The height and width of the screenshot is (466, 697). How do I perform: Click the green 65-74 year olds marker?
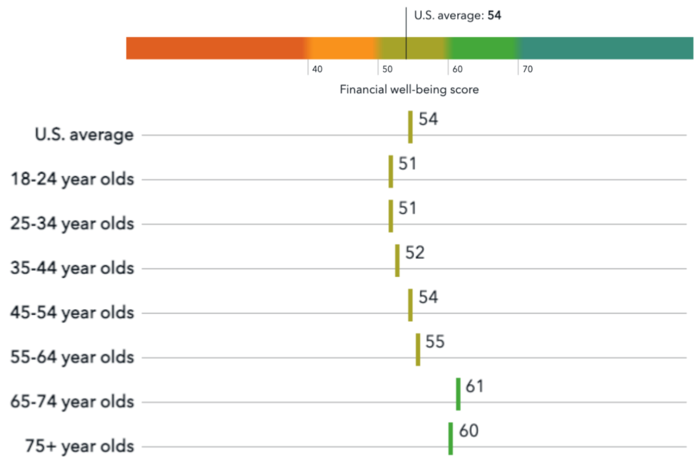tap(458, 394)
